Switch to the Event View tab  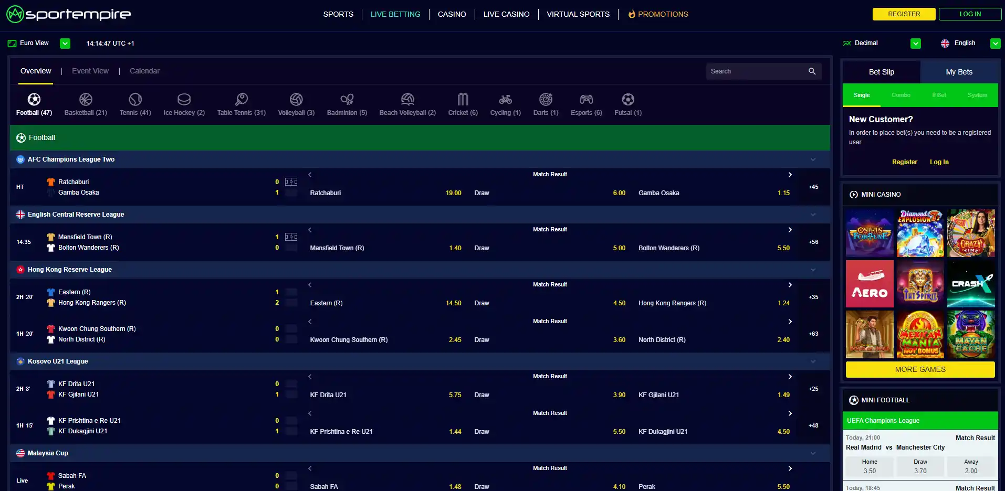point(90,71)
